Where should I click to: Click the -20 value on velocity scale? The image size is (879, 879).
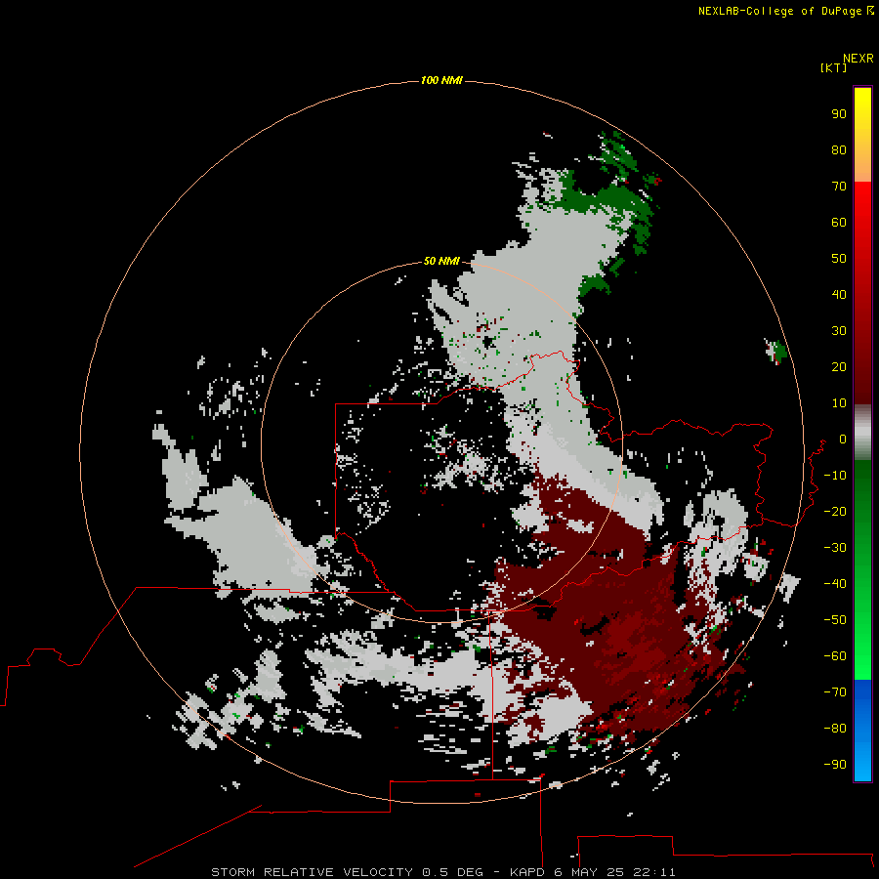835,511
